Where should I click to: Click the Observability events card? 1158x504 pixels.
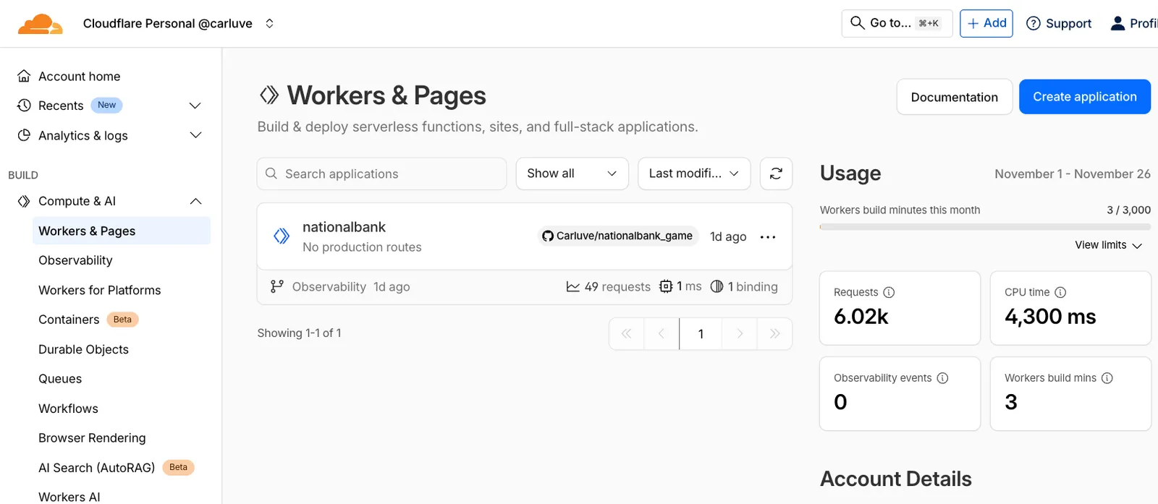900,393
